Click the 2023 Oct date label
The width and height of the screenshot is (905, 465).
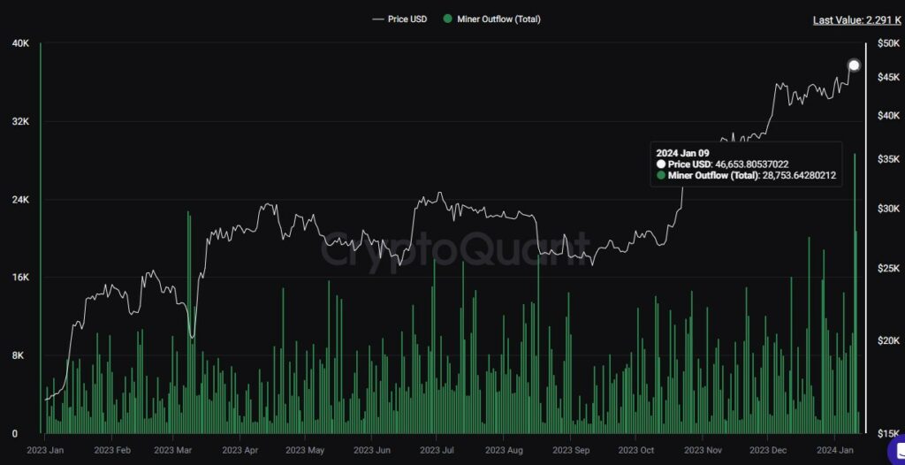coord(635,450)
